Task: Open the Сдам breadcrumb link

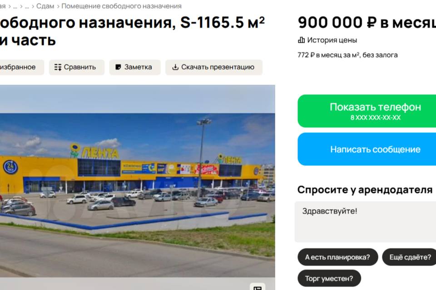Action: (45, 6)
